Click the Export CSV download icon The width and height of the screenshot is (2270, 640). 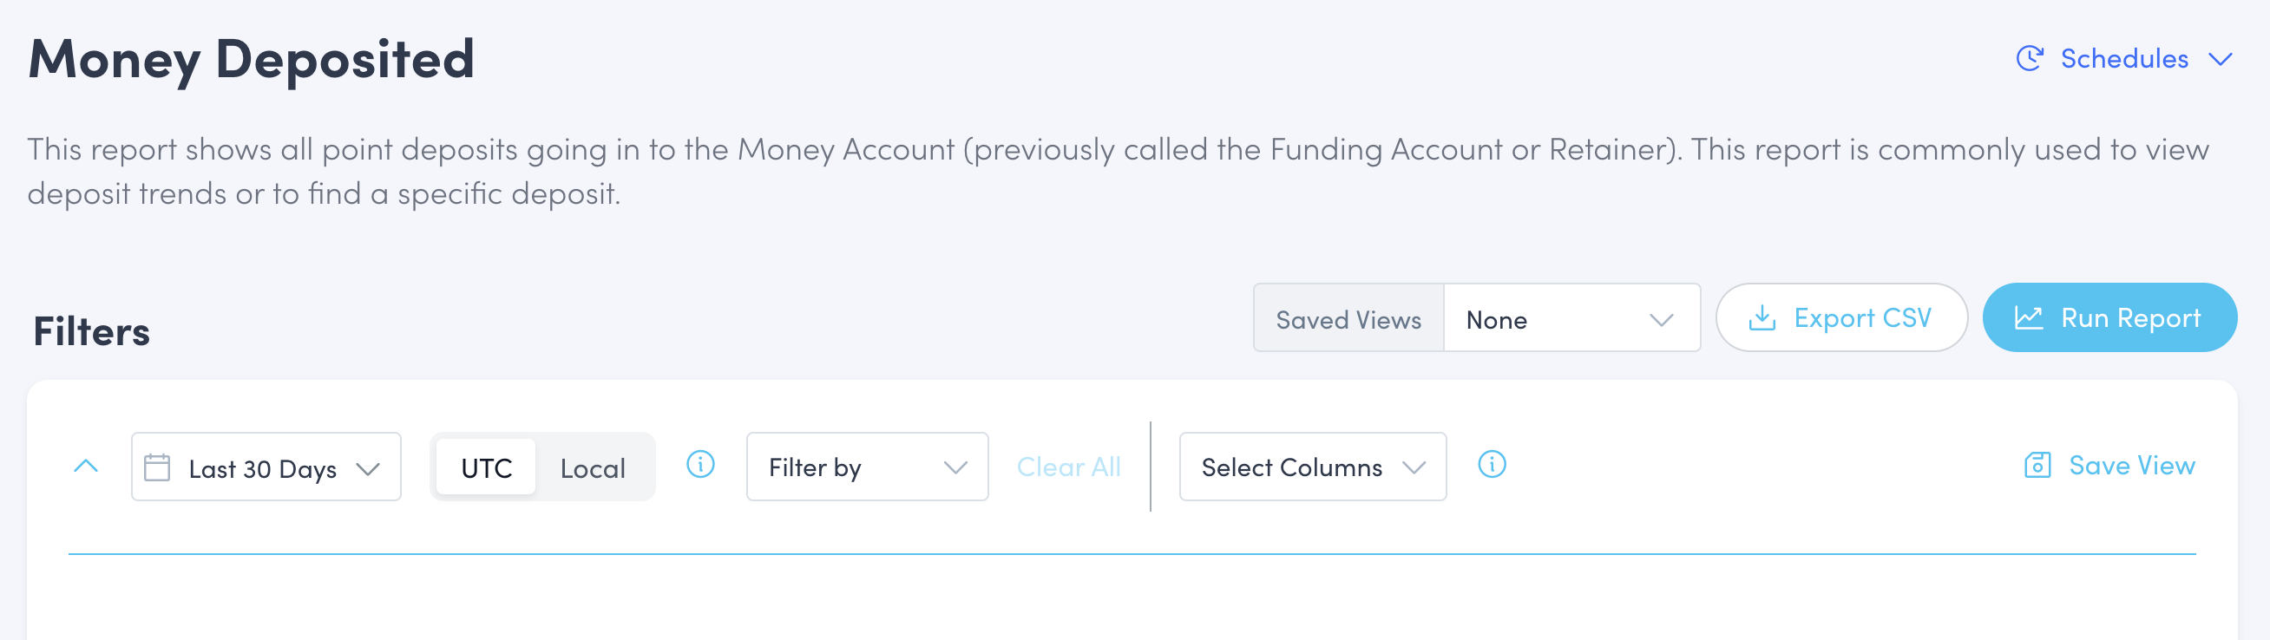click(1762, 317)
